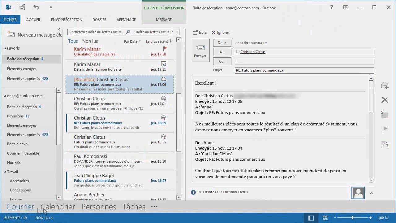Open the Flux RSS folder
Image resolution: width=396 pixels, height=223 pixels.
pos(14,163)
